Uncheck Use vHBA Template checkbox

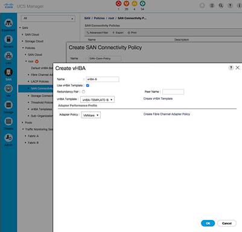88,86
